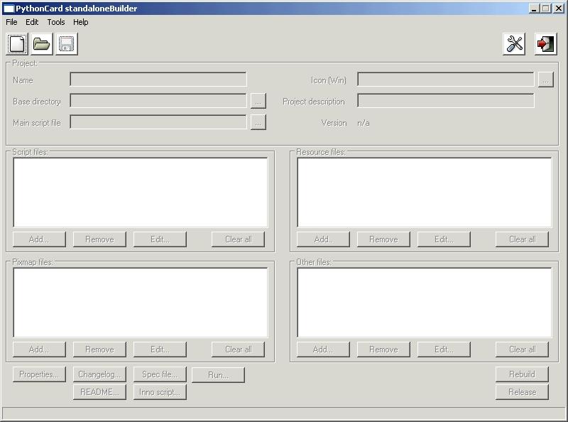The height and width of the screenshot is (422, 568).
Task: Click the Release button
Action: pyautogui.click(x=522, y=392)
